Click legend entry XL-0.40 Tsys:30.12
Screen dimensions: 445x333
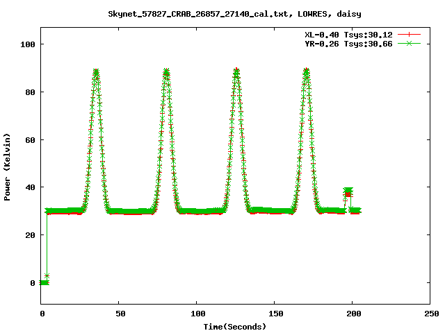click(x=348, y=35)
